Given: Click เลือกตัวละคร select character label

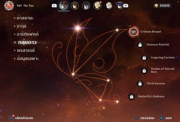Looking at the screenshot, I should [x=24, y=118].
